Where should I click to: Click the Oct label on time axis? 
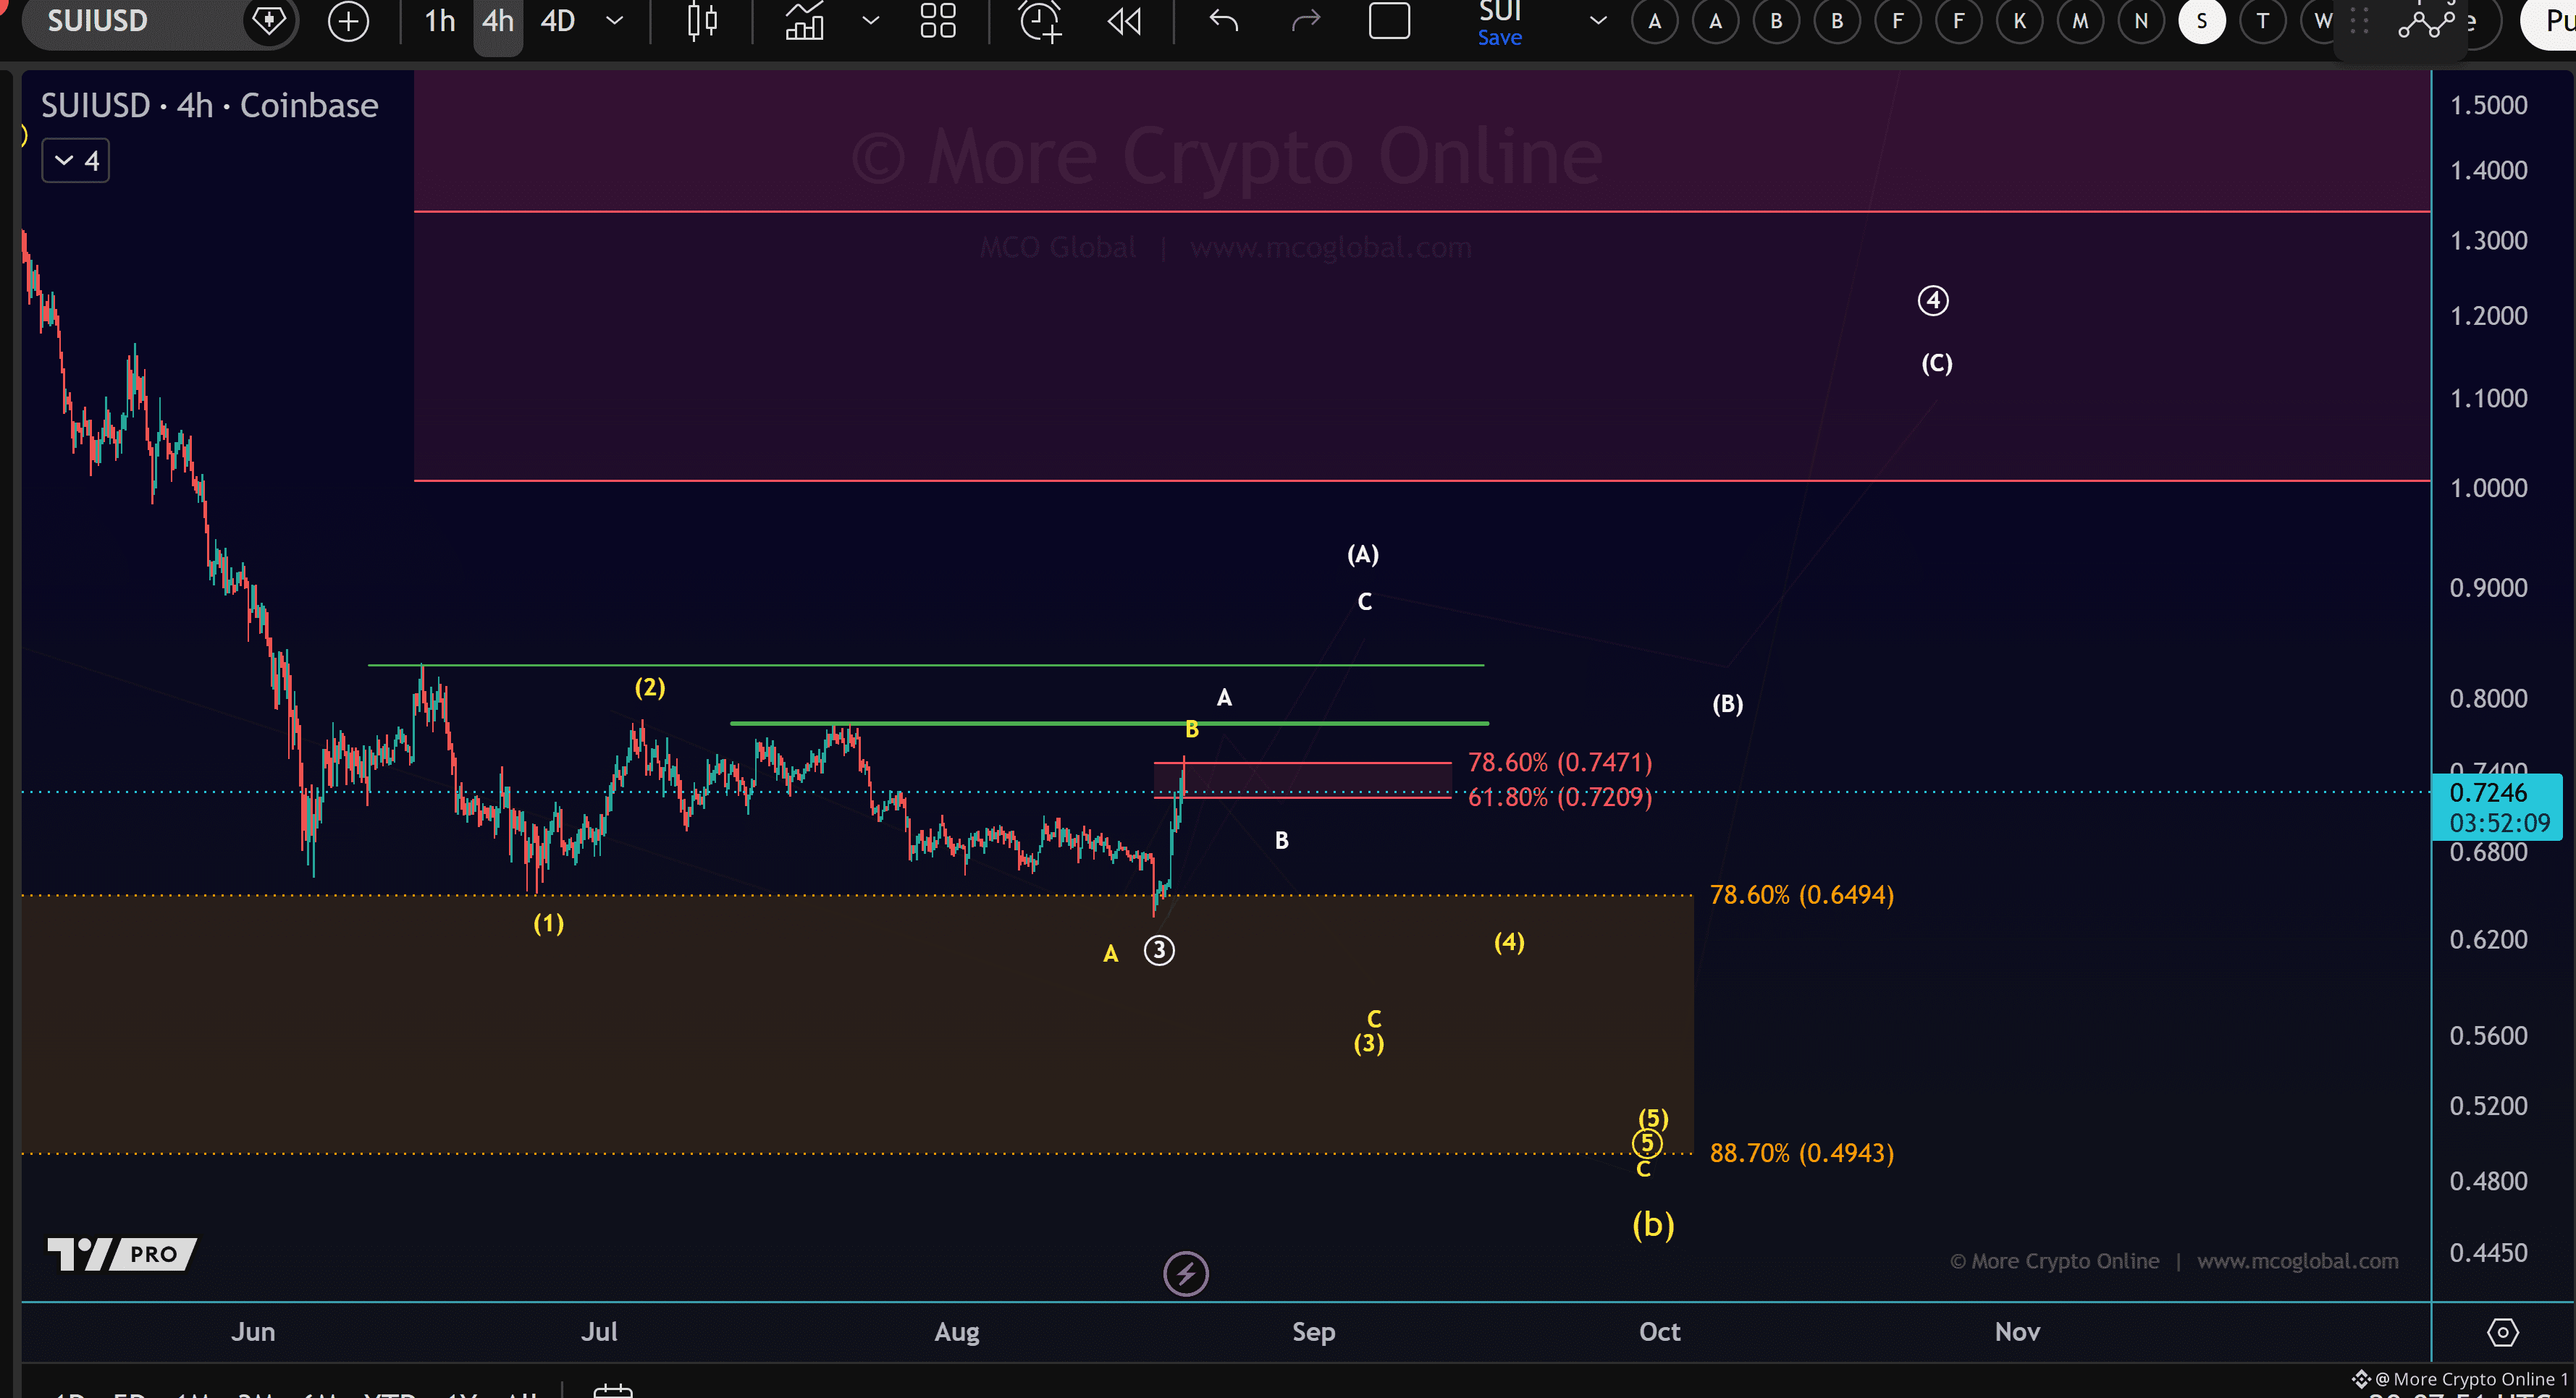tap(1659, 1331)
